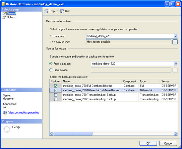Image resolution: width=182 pixels, height=149 pixels.
Task: Select the Options page icon
Action: (4, 17)
